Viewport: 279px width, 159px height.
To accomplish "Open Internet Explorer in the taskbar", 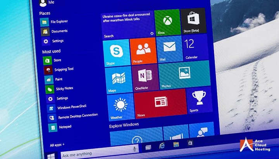I will (x=162, y=146).
